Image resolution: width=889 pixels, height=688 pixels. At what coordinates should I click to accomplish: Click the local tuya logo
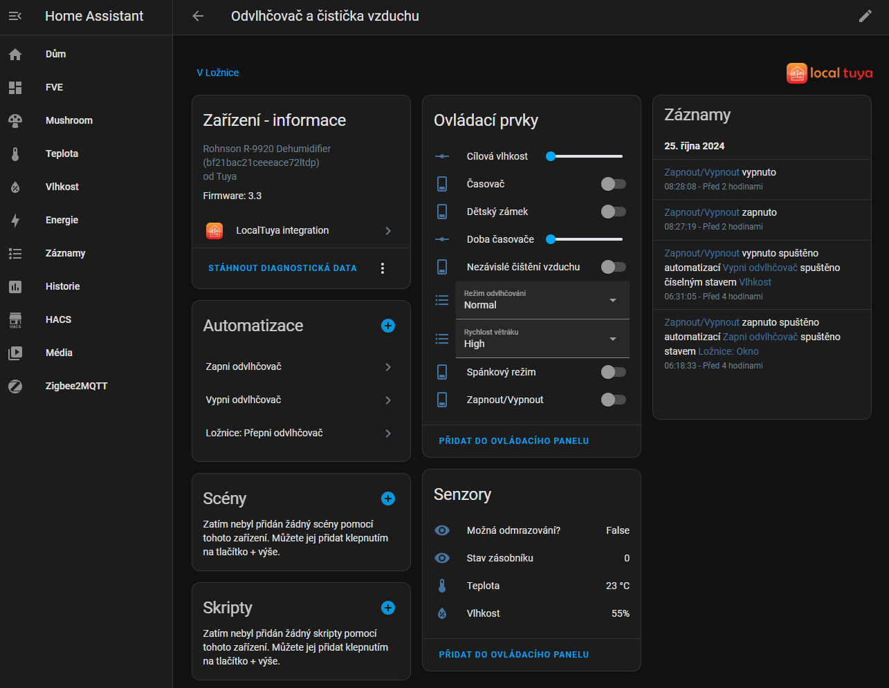click(829, 73)
